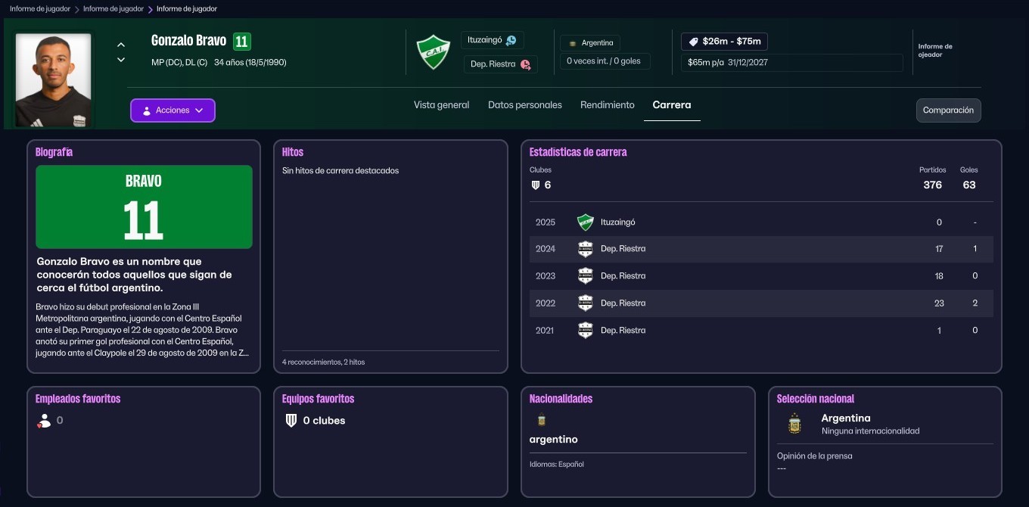
Task: Click Gonzalo Bravo's profile photo
Action: click(53, 79)
